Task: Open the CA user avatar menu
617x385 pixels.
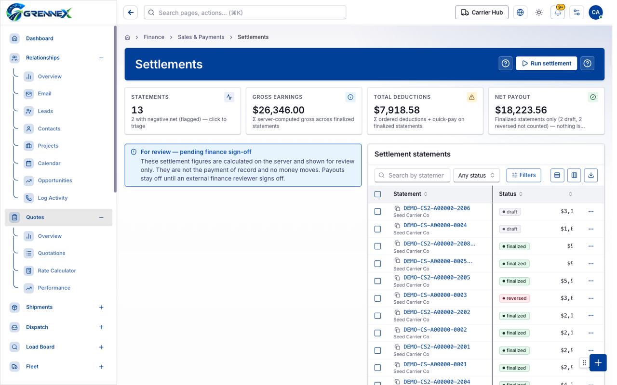Action: tap(596, 13)
